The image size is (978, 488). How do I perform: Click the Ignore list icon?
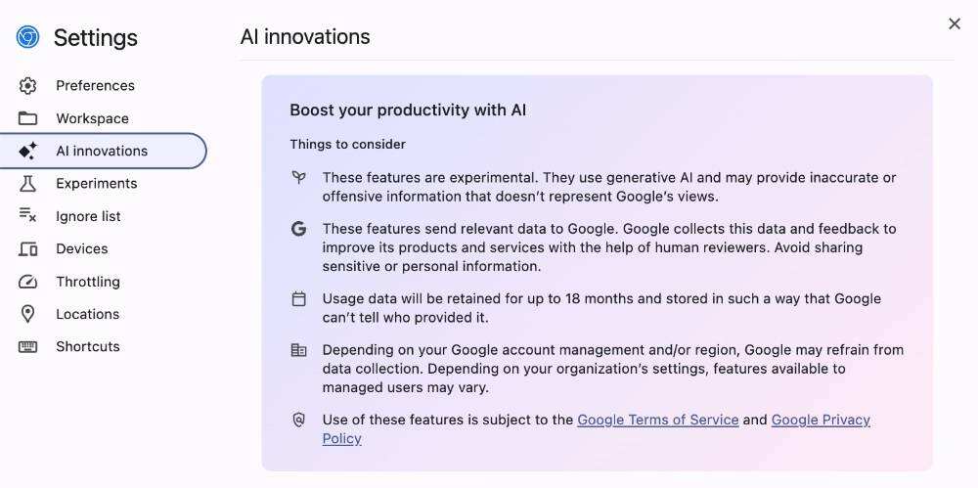coord(27,216)
